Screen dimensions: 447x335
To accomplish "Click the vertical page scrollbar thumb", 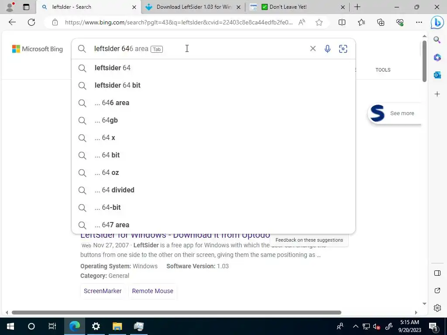I will (x=424, y=61).
